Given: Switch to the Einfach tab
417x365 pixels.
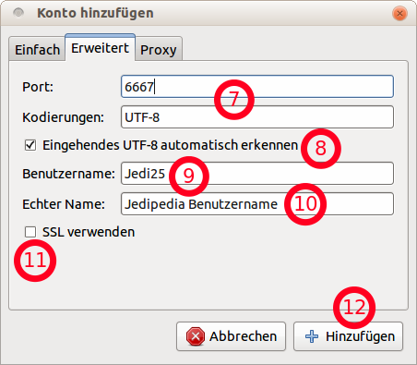Looking at the screenshot, I should point(37,49).
